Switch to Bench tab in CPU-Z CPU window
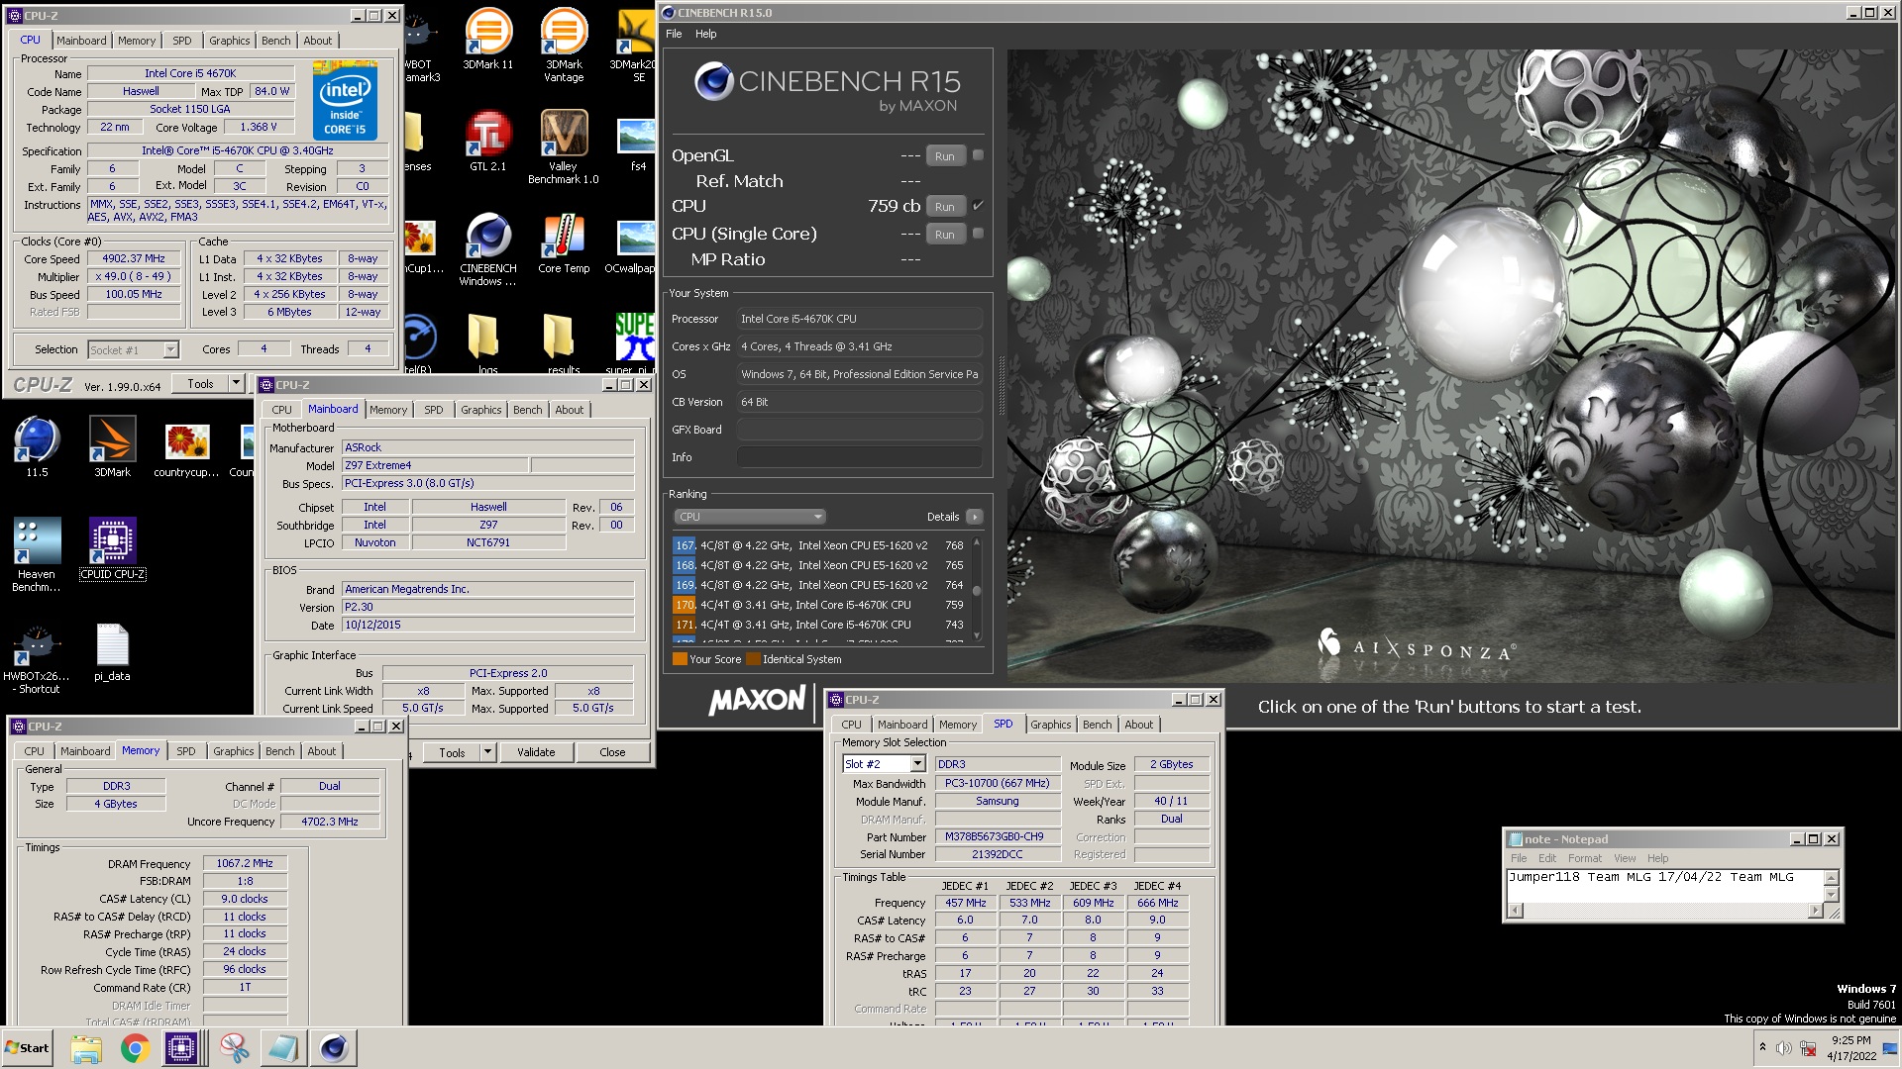Image resolution: width=1902 pixels, height=1069 pixels. (x=276, y=41)
